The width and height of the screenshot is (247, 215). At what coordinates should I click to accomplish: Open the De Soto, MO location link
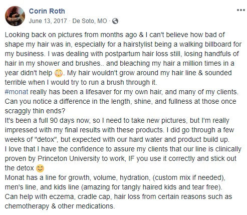(90, 21)
